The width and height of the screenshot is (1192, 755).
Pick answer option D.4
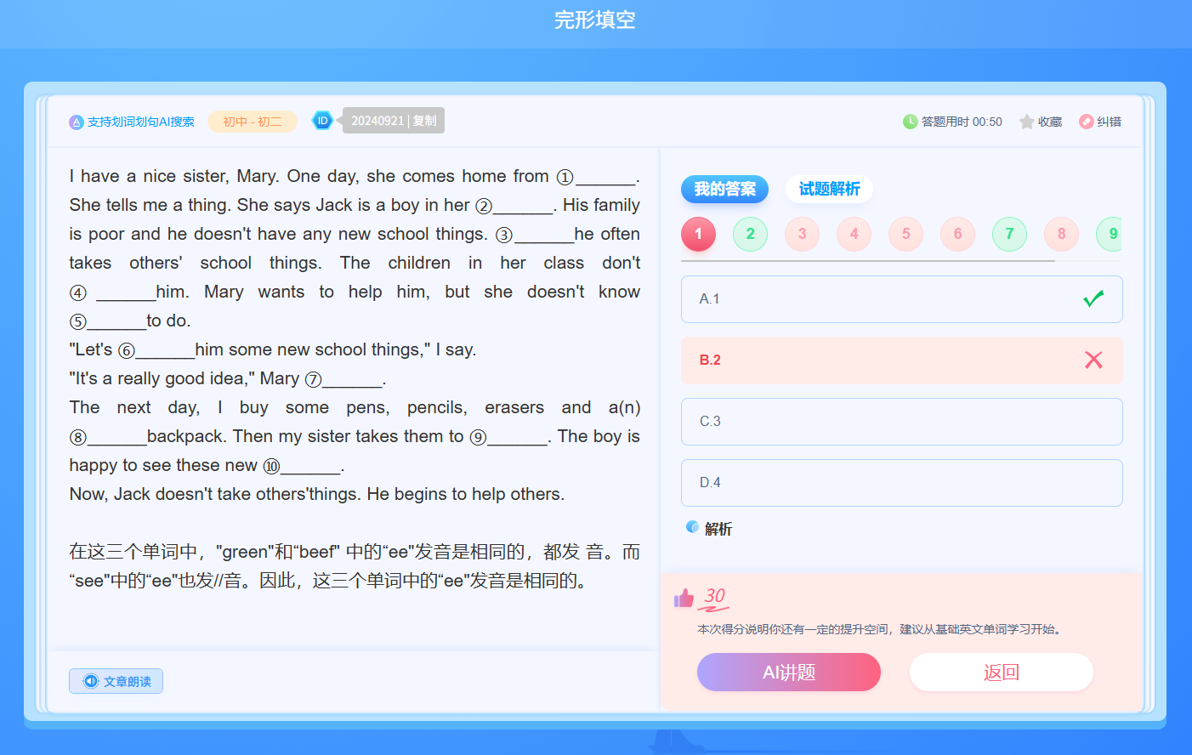coord(901,483)
